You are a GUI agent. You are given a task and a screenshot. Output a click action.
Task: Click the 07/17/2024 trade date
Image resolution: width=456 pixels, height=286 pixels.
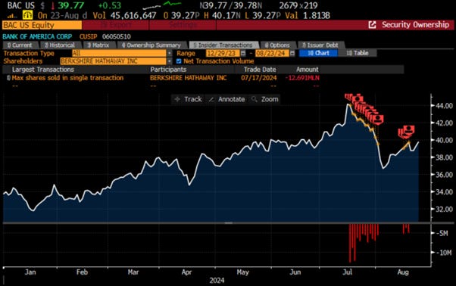click(259, 78)
